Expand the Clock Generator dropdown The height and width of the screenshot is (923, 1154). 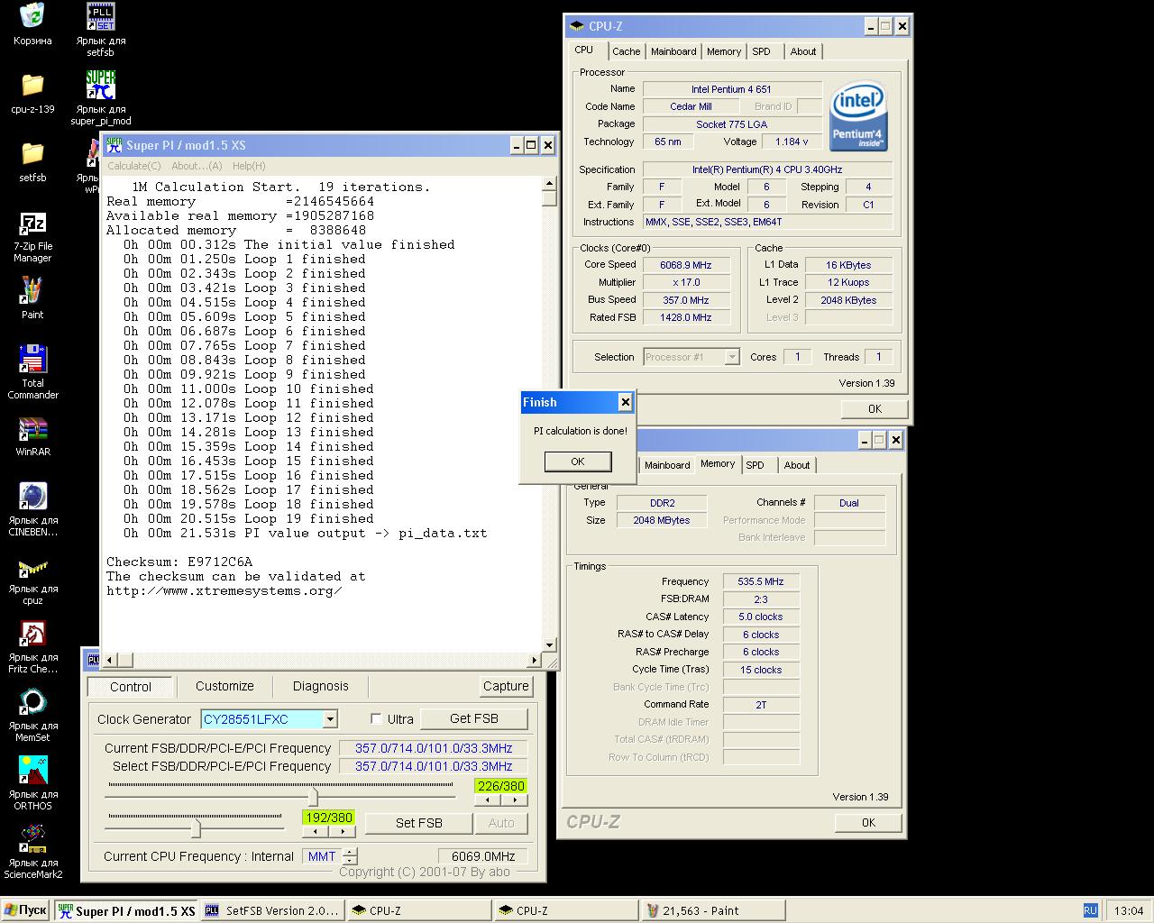click(x=330, y=719)
